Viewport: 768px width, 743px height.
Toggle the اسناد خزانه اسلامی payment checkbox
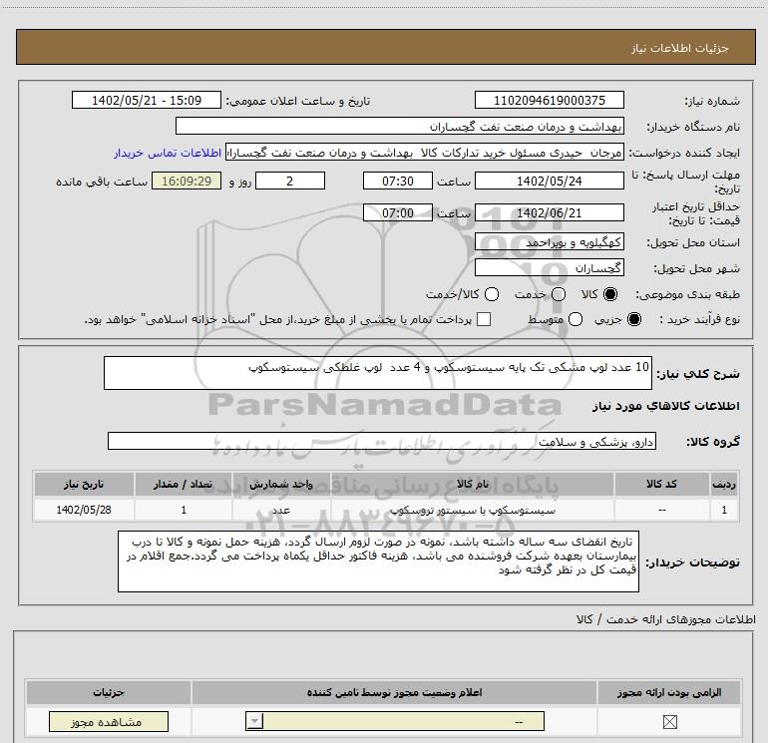click(x=484, y=319)
